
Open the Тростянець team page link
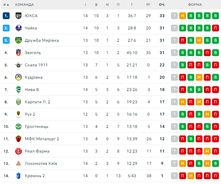[36, 127]
